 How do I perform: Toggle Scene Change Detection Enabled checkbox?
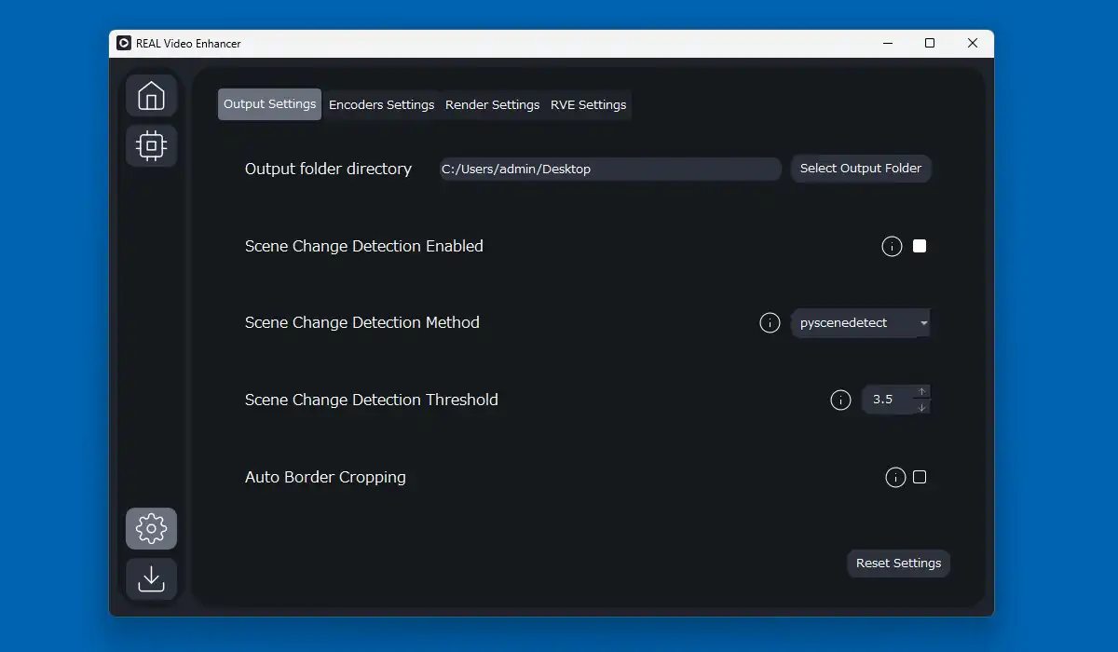click(920, 247)
